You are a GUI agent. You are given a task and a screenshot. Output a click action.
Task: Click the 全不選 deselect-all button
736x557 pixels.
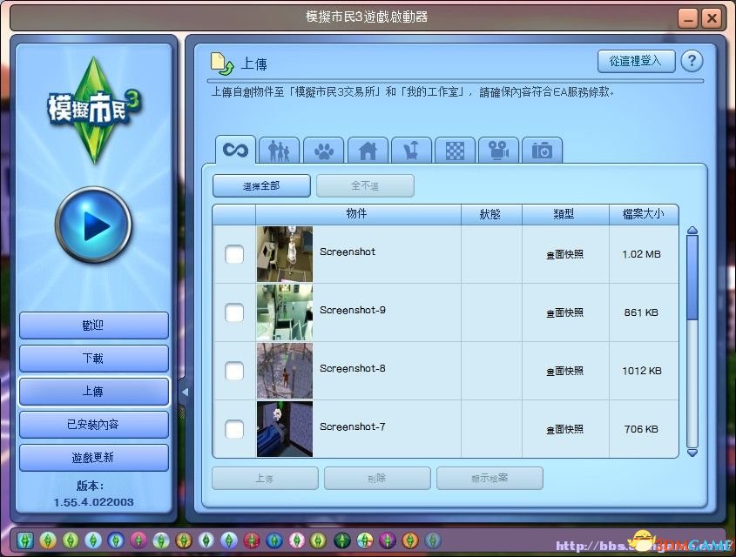click(365, 186)
